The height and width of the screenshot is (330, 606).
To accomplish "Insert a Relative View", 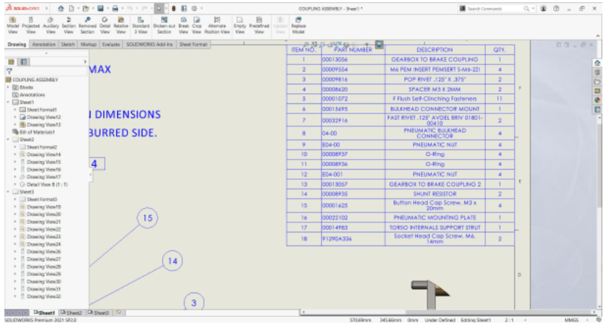I will click(x=121, y=25).
